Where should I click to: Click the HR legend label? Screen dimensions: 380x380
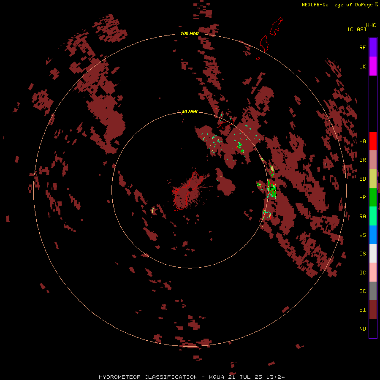pos(362,198)
